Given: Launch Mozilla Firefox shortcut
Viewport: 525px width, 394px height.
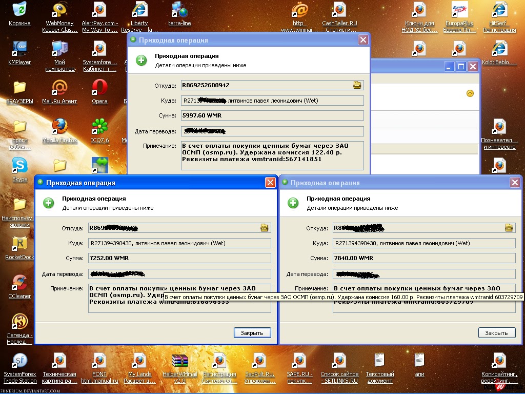Looking at the screenshot, I should [59, 131].
